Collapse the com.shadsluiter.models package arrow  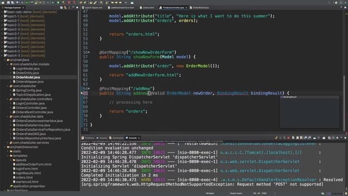tap(8, 64)
